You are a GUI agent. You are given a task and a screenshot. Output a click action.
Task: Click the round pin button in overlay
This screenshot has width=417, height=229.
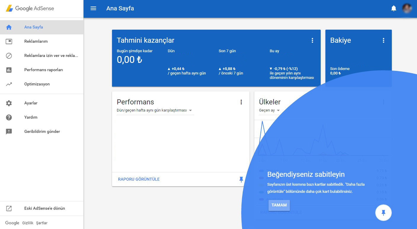click(x=383, y=213)
